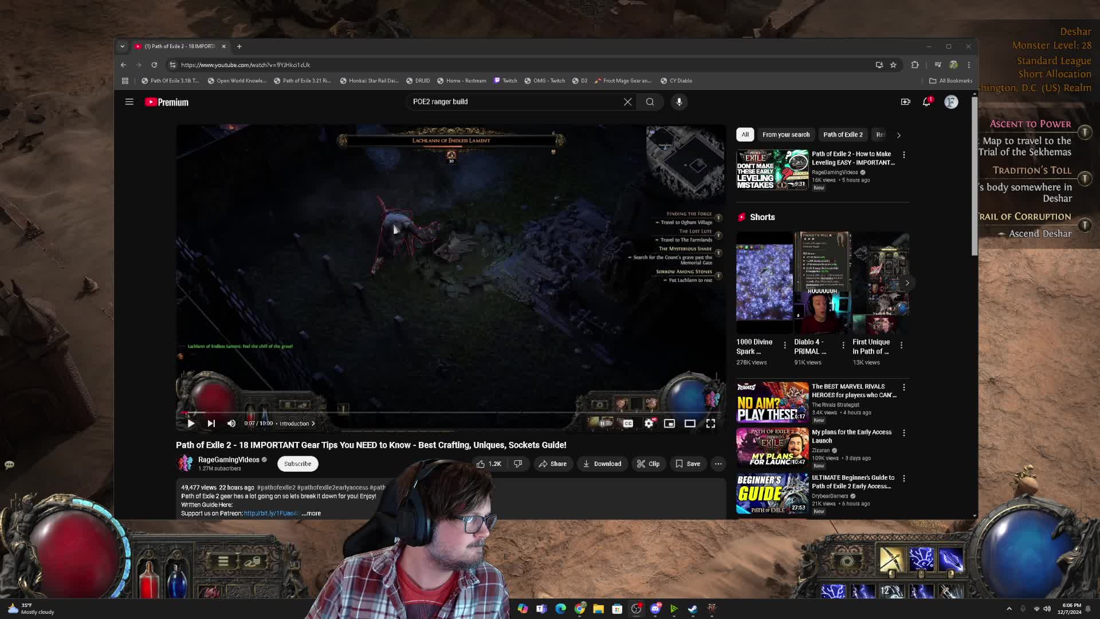Screen dimensions: 1100x619
Task: Show next Shorts with arrow
Action: [907, 283]
